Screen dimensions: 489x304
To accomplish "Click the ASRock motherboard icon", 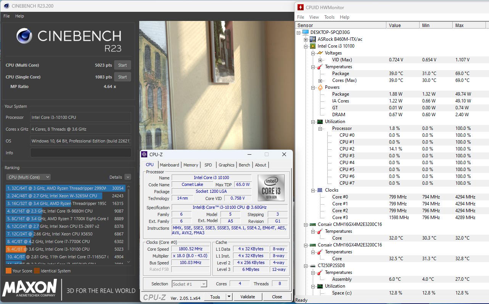I will tap(312, 39).
